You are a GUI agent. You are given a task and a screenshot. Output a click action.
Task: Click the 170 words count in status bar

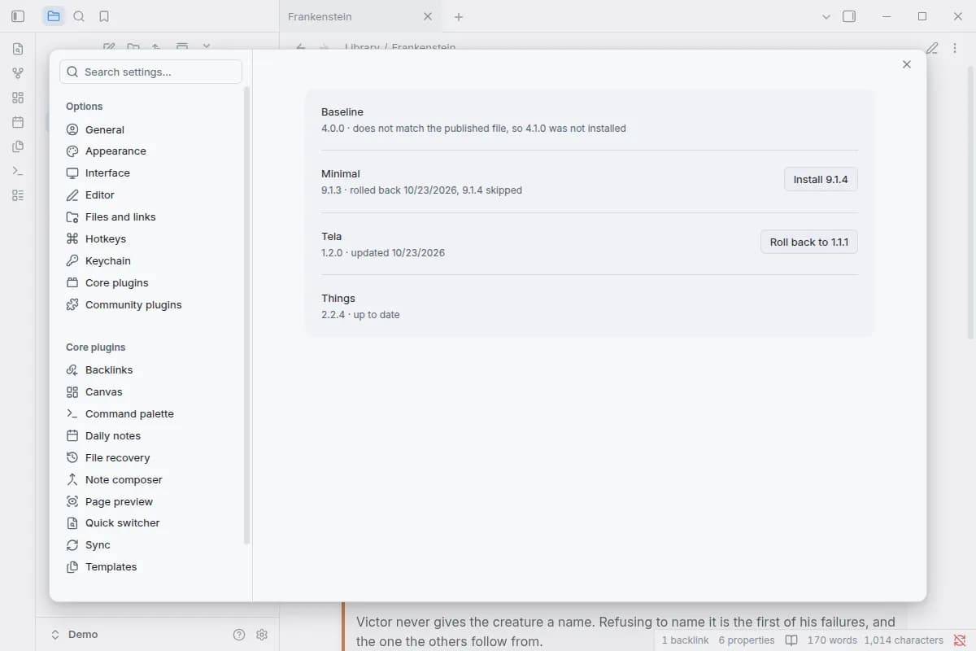click(833, 640)
